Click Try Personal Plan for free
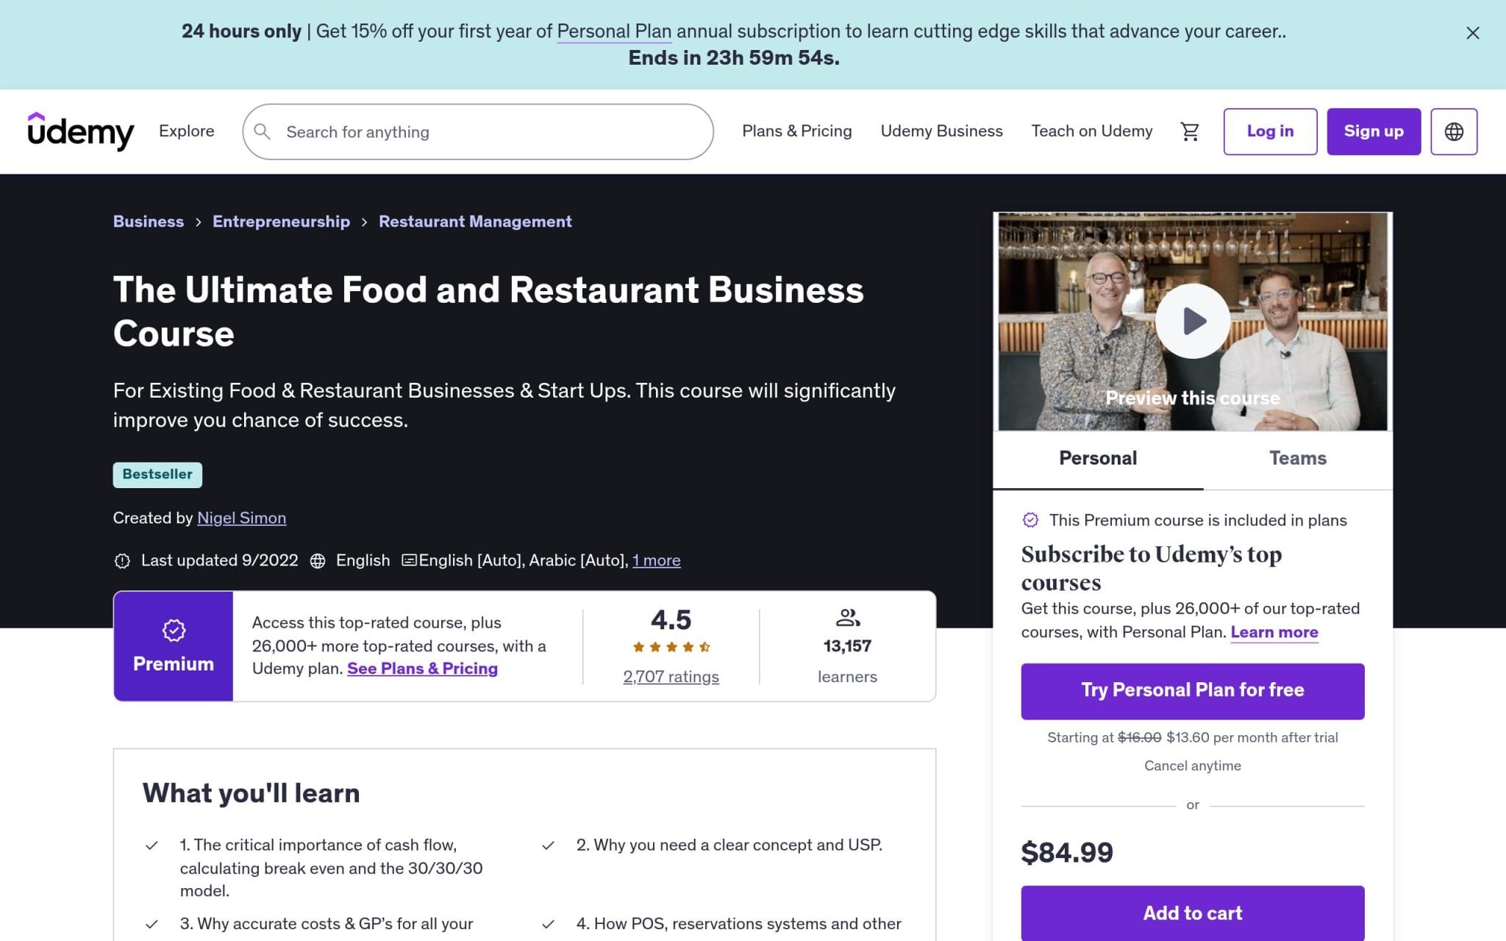This screenshot has height=941, width=1506. tap(1192, 691)
